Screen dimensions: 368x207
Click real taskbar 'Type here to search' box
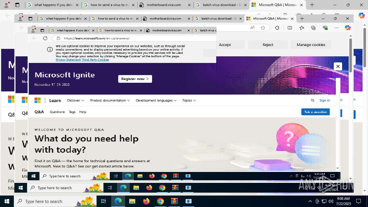click(55, 201)
